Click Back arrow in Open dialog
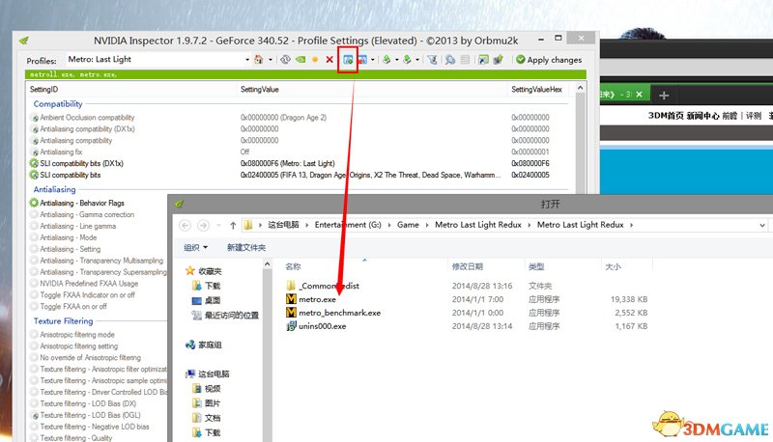Screen dimensions: 773x442 point(185,225)
